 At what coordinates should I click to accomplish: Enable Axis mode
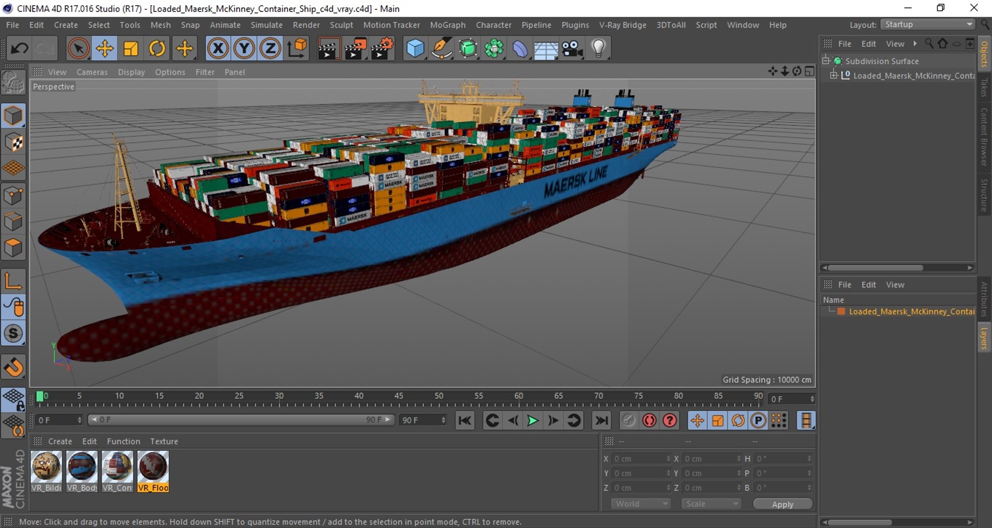click(x=13, y=281)
